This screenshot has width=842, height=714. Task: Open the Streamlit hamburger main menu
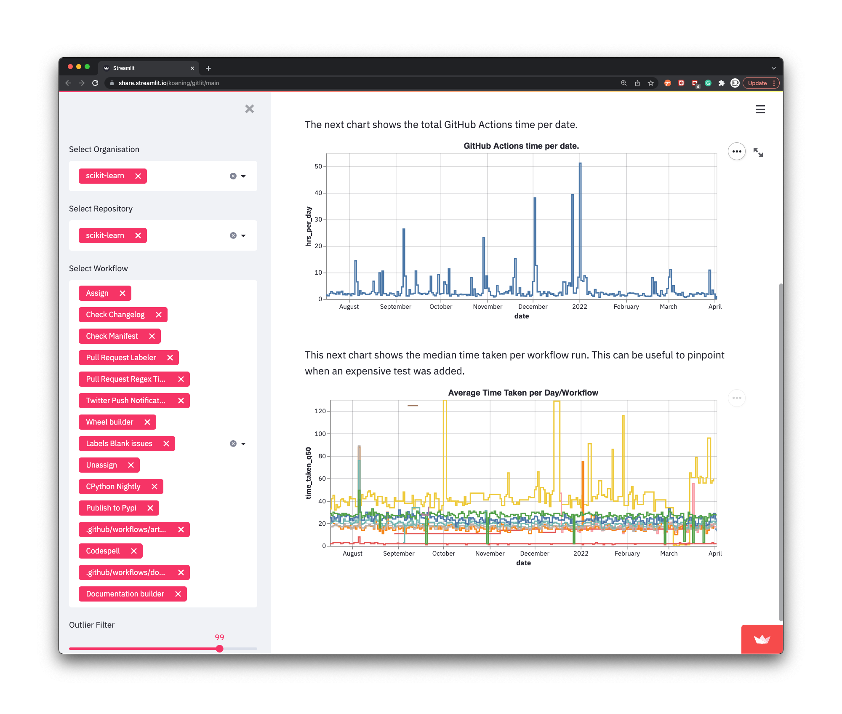[760, 110]
